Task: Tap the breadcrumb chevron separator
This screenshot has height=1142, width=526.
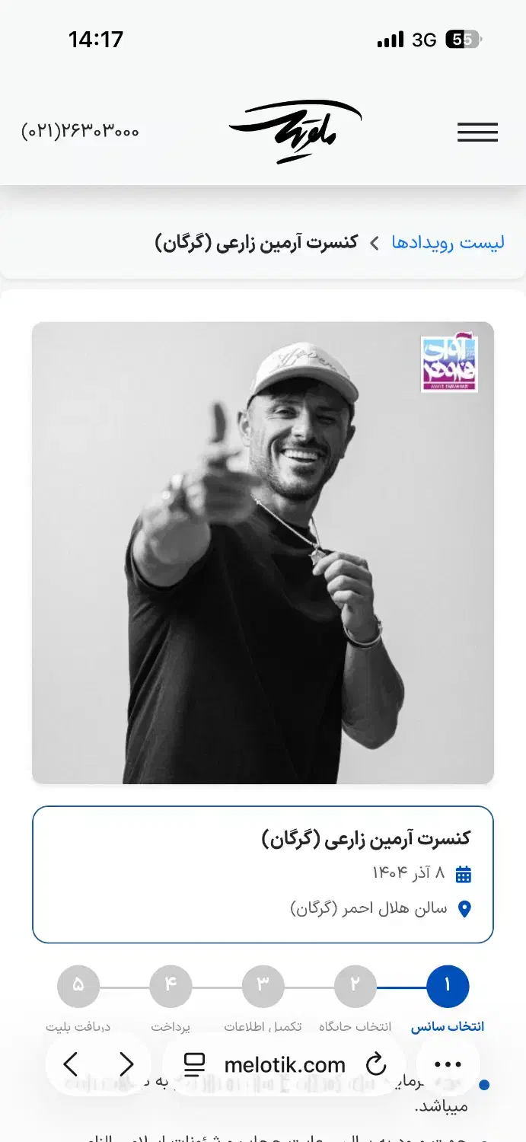Action: pyautogui.click(x=375, y=244)
